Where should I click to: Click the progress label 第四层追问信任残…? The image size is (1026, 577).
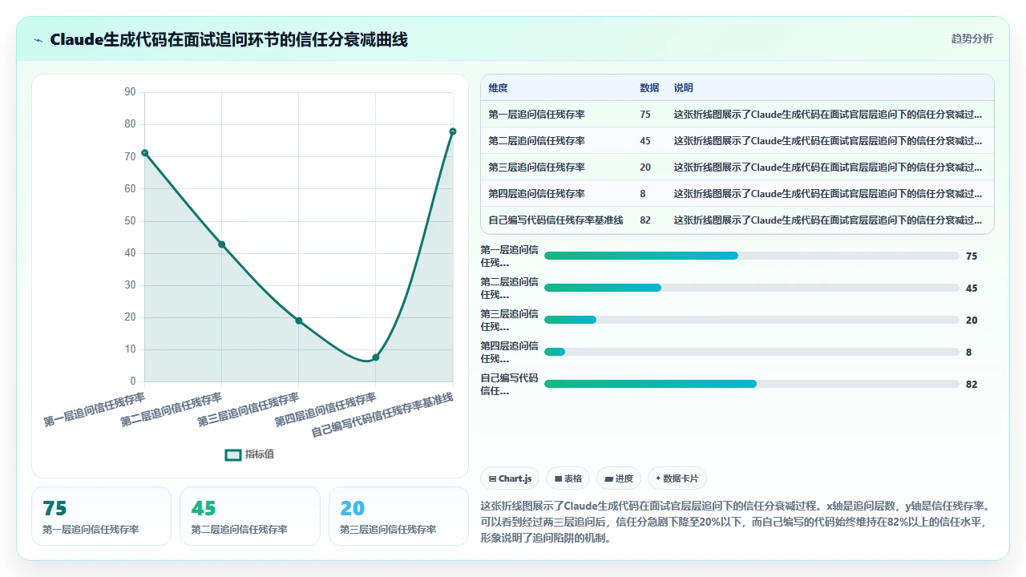(x=509, y=353)
